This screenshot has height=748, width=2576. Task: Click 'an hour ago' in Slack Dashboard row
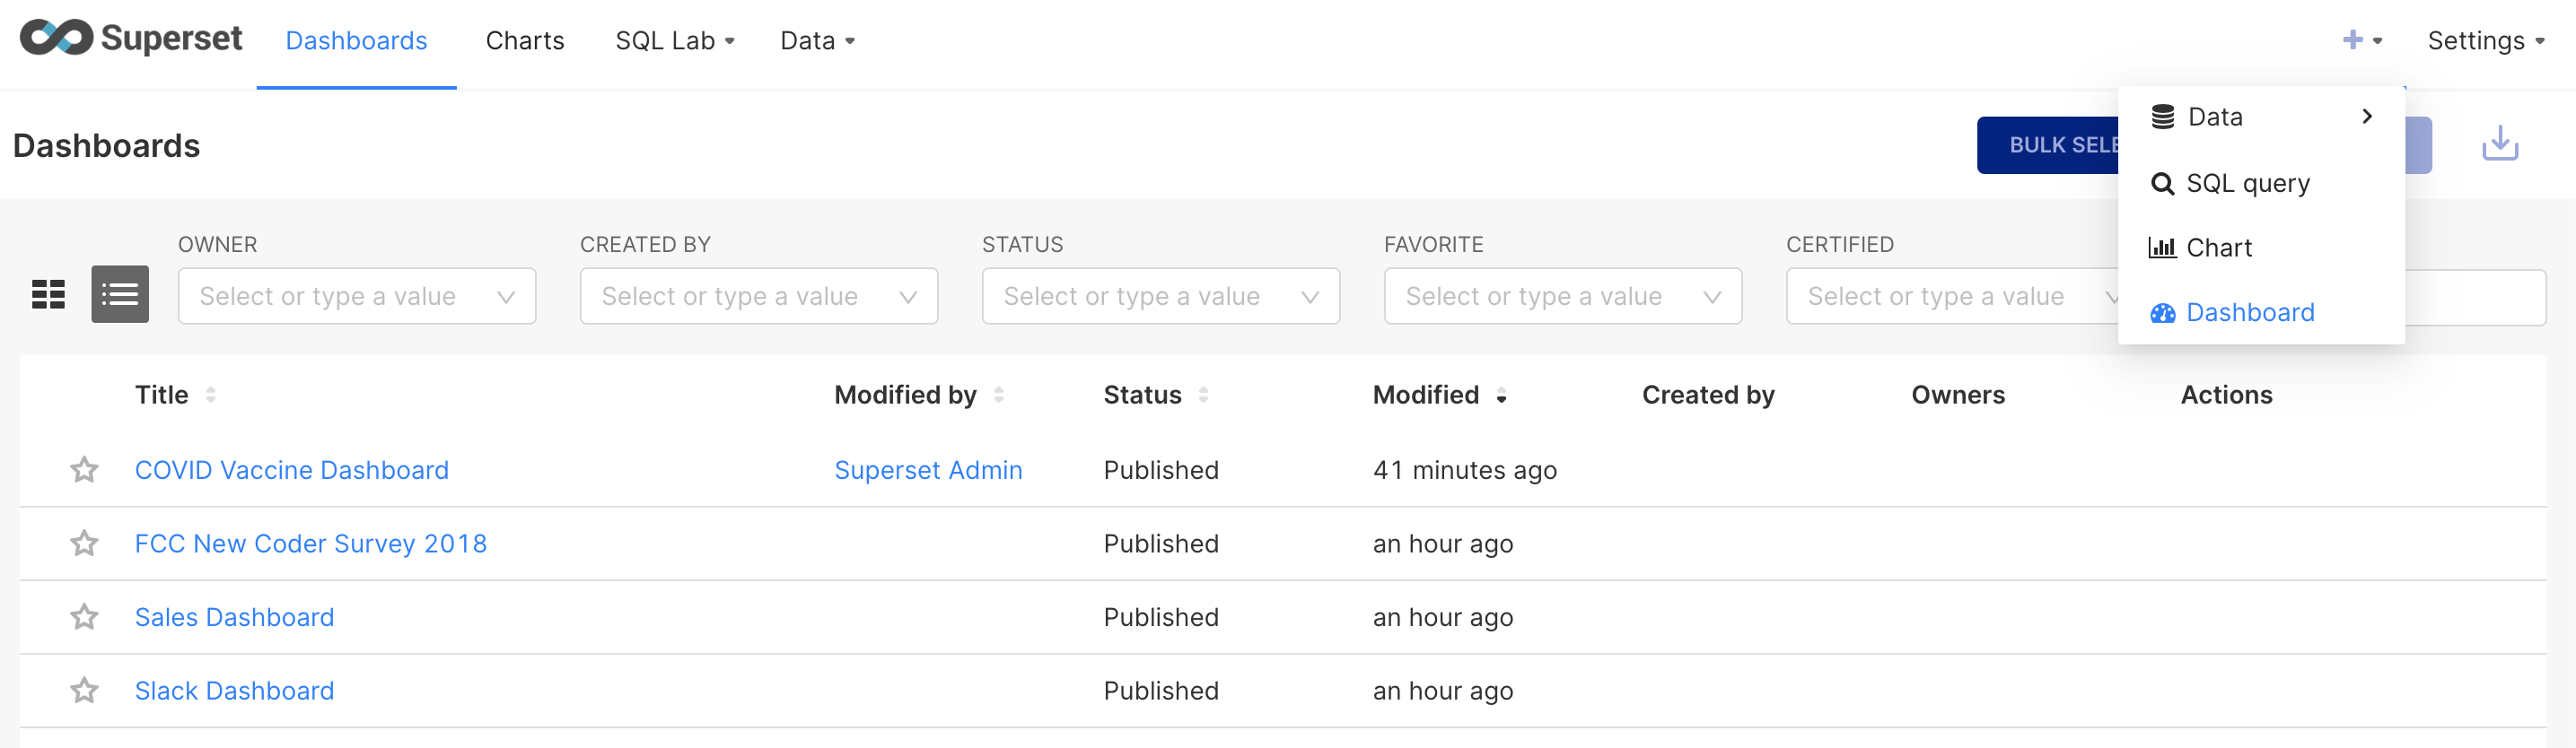[x=1443, y=690]
